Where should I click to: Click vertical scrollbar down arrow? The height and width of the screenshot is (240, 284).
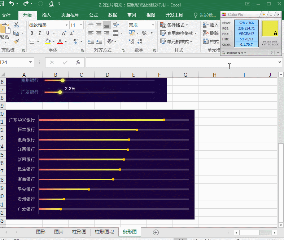(281, 225)
